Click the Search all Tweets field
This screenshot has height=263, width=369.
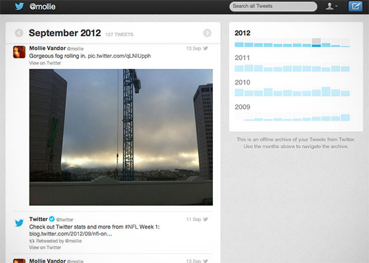(273, 6)
